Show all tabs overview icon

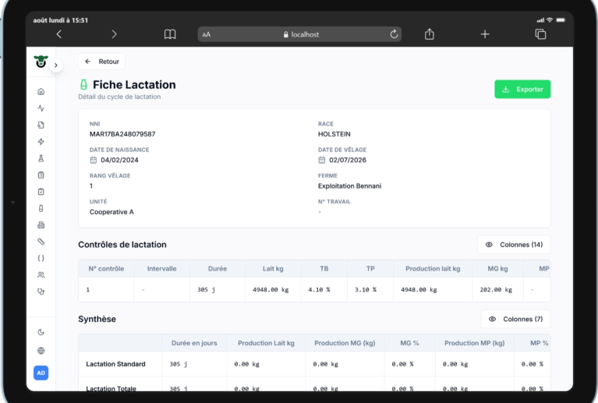[540, 34]
